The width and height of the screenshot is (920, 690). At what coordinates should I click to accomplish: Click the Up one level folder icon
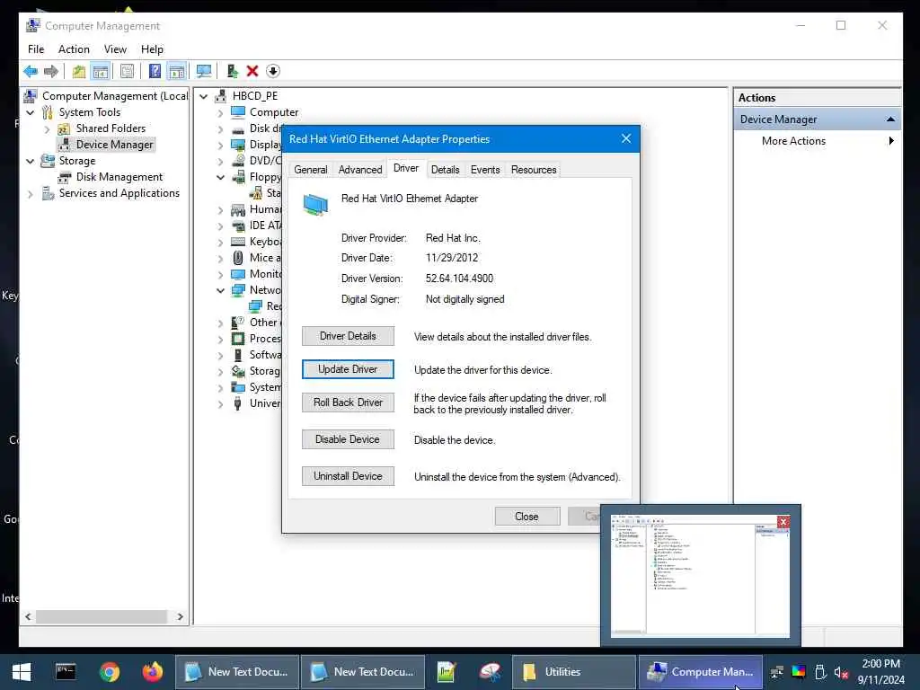79,72
